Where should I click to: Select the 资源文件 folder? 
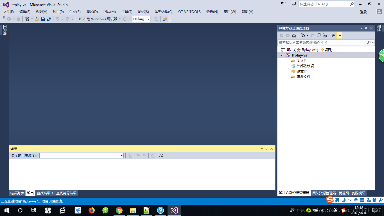point(304,77)
